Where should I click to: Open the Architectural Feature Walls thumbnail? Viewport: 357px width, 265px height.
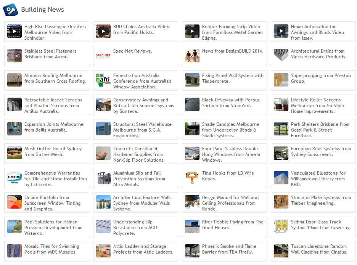point(103,202)
